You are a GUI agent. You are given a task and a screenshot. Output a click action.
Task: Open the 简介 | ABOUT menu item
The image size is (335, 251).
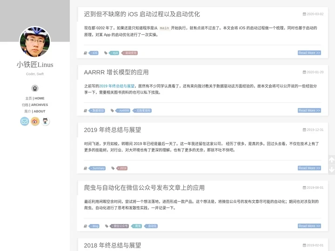35,111
